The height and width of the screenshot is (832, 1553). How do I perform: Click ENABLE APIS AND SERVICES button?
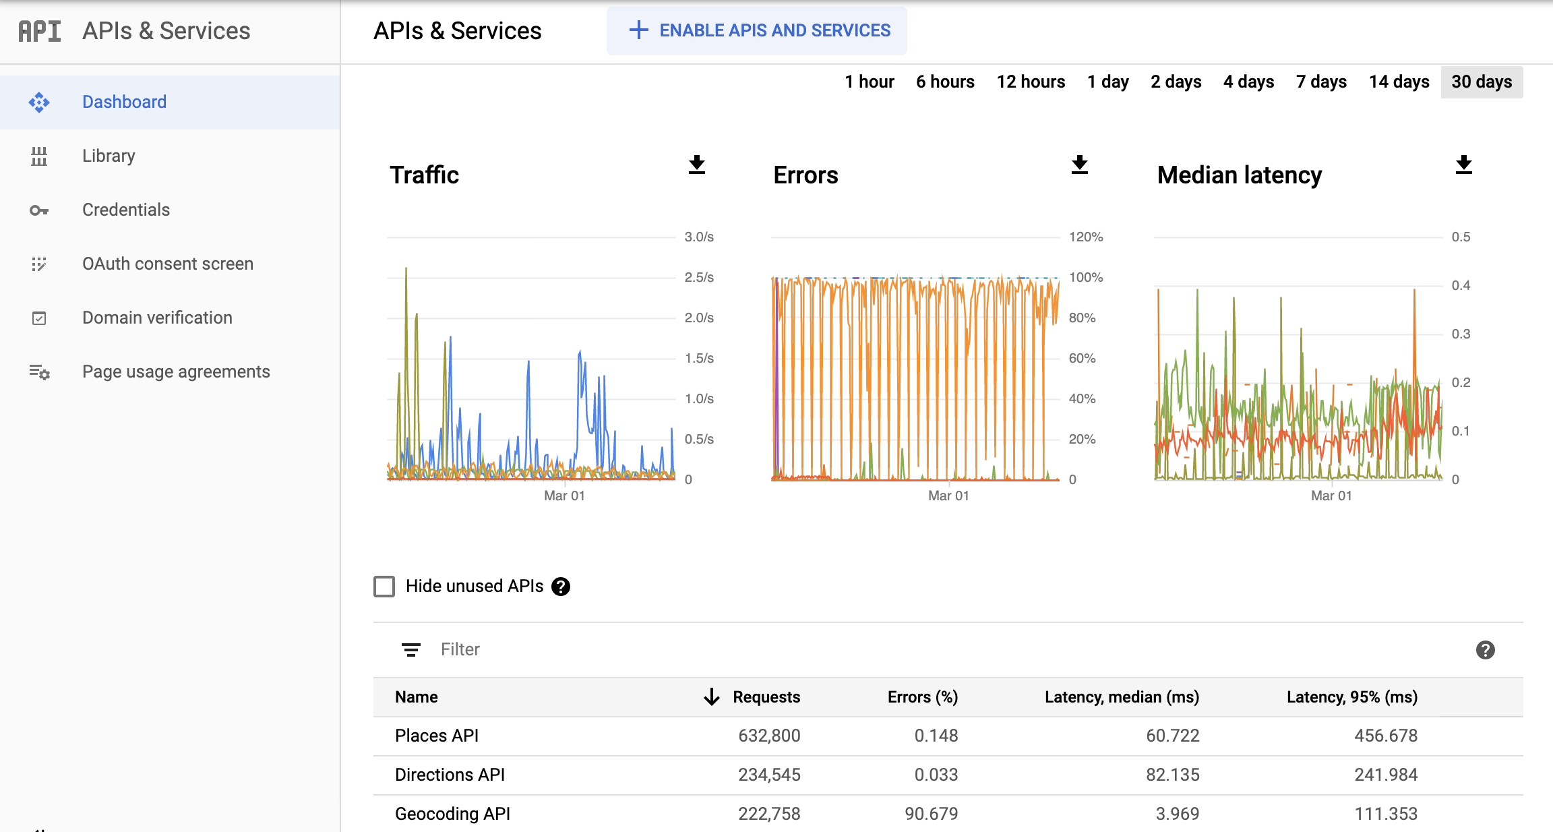point(758,31)
